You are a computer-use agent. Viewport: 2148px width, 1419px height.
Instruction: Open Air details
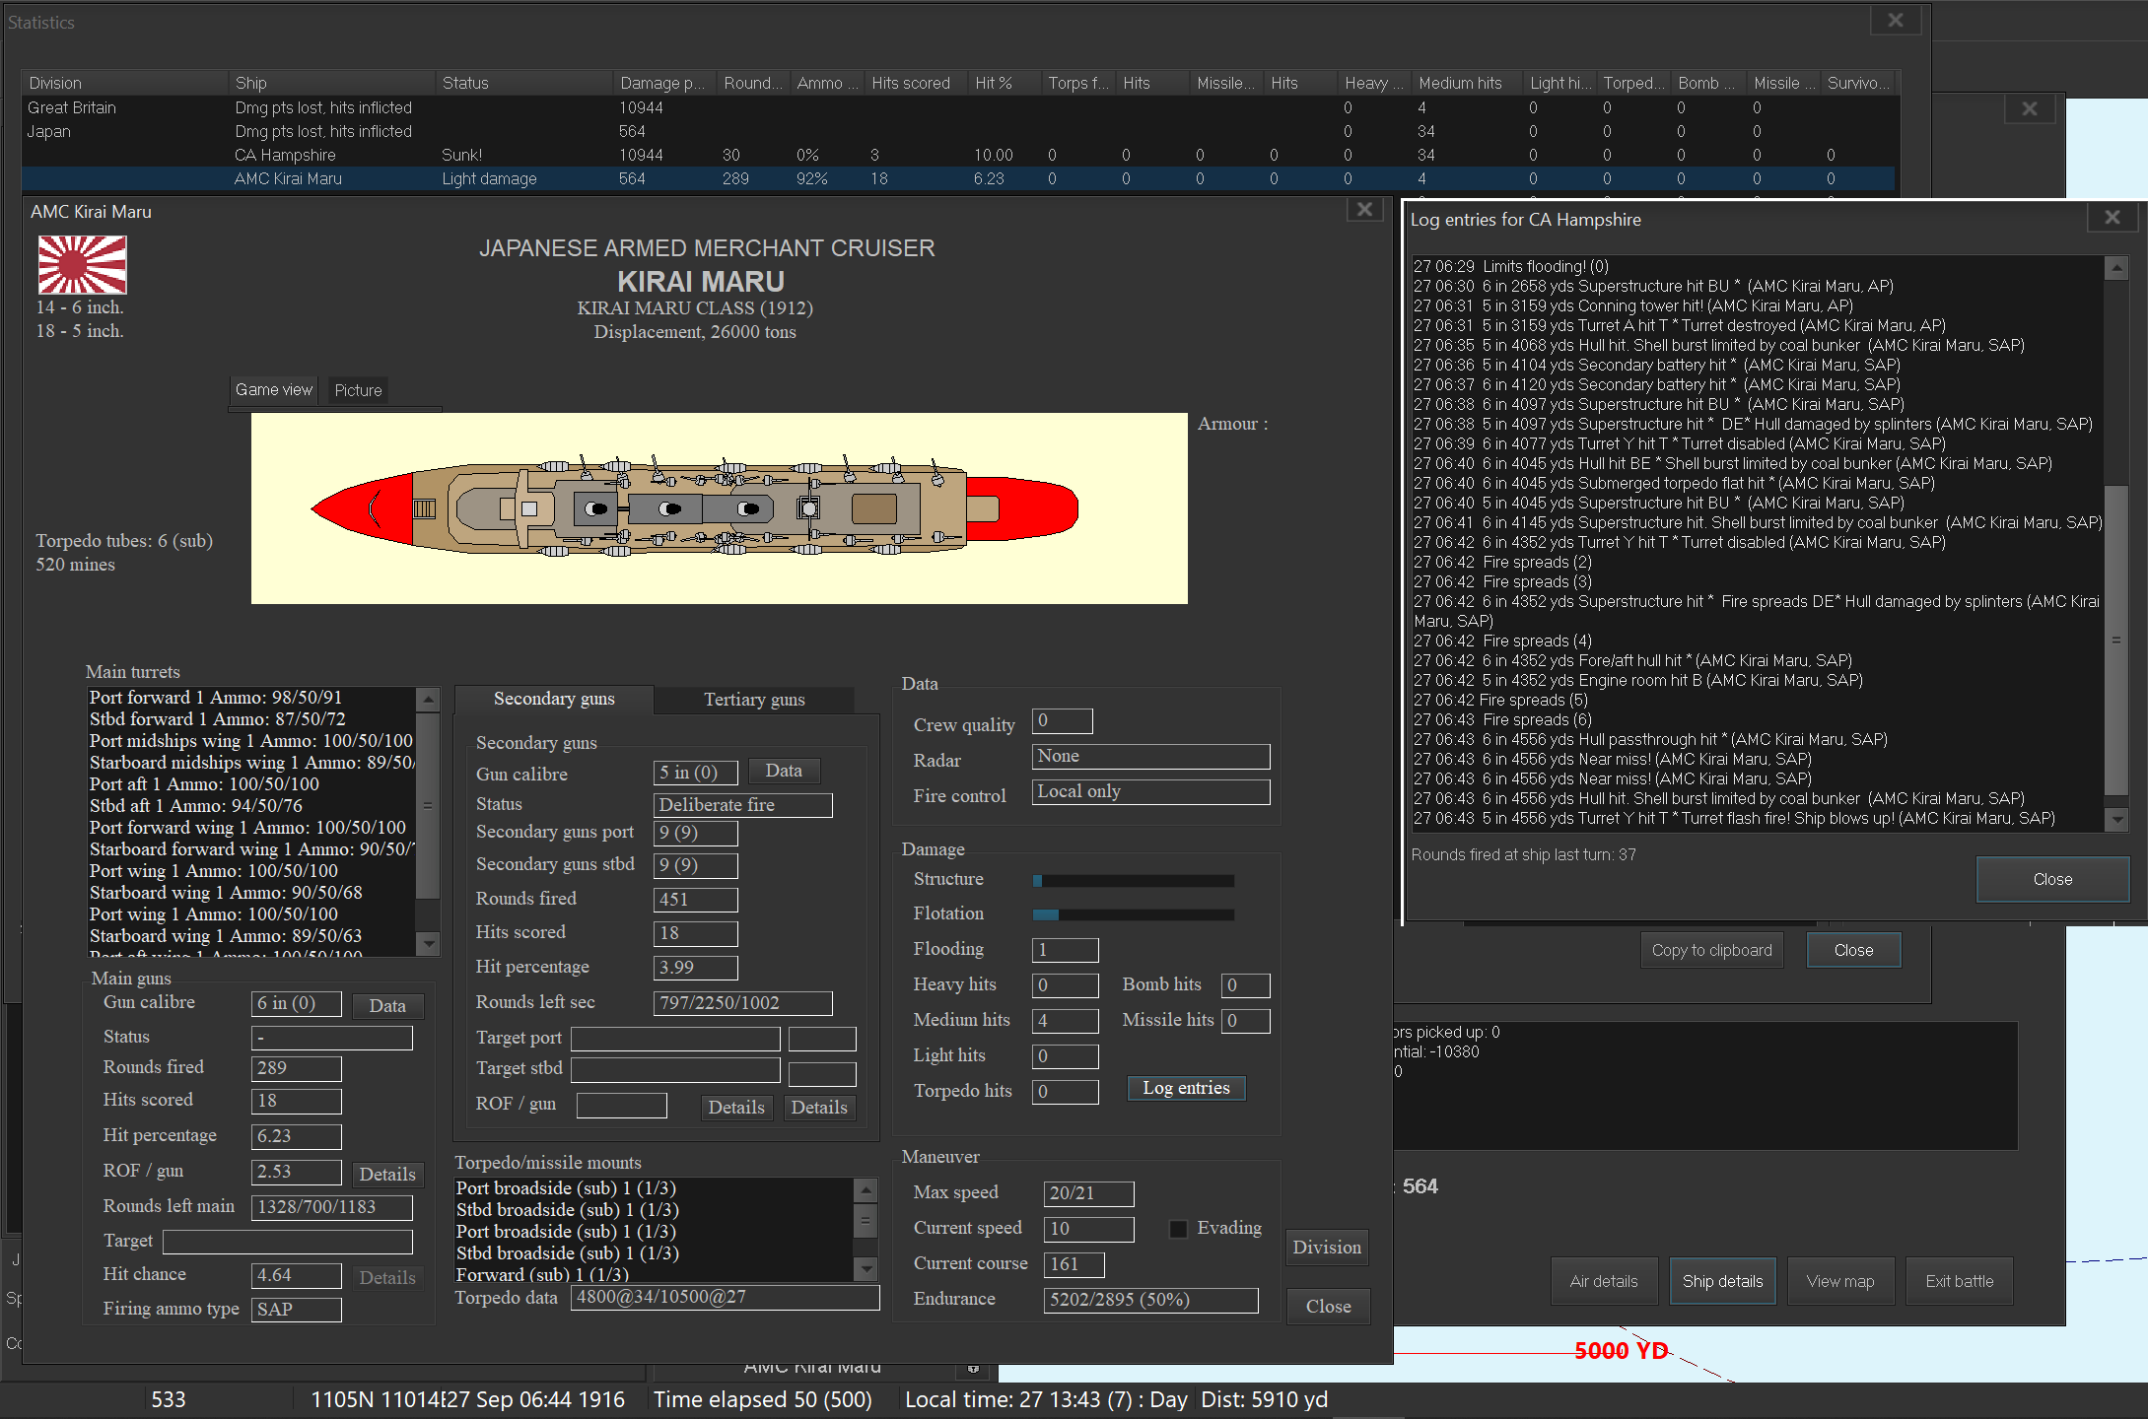tap(1604, 1281)
